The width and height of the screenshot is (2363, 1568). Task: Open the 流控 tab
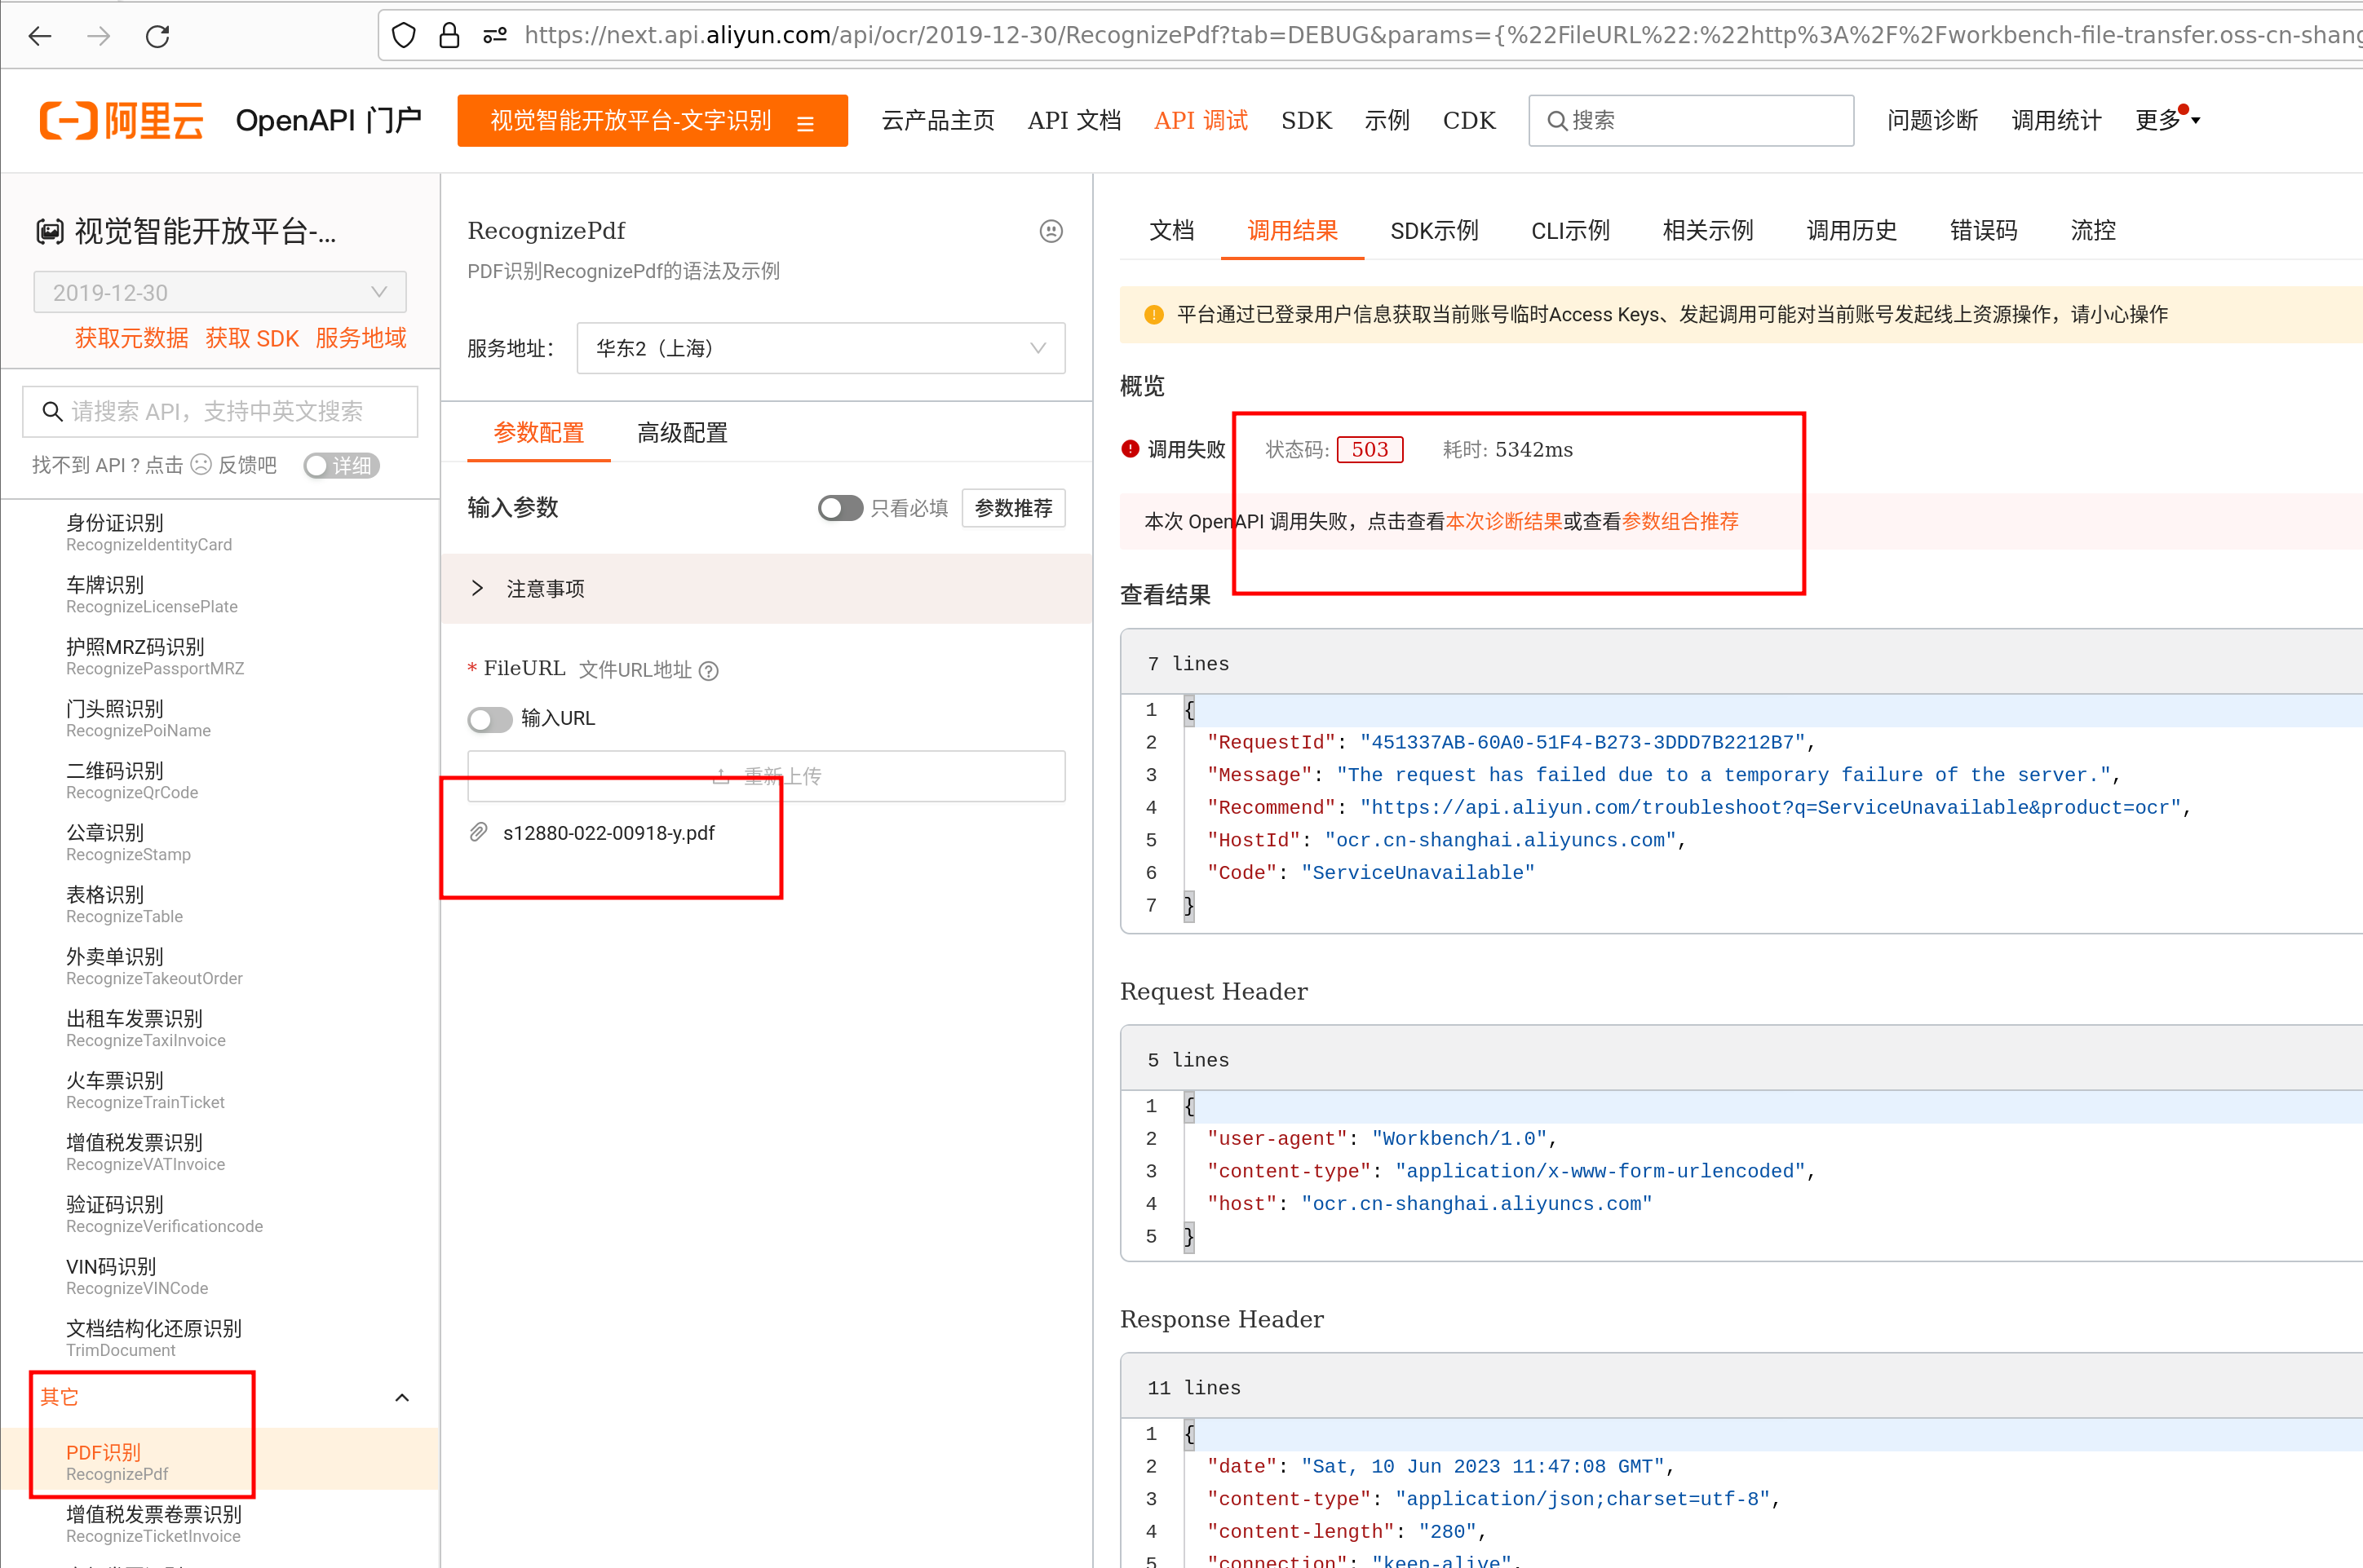pyautogui.click(x=2093, y=231)
